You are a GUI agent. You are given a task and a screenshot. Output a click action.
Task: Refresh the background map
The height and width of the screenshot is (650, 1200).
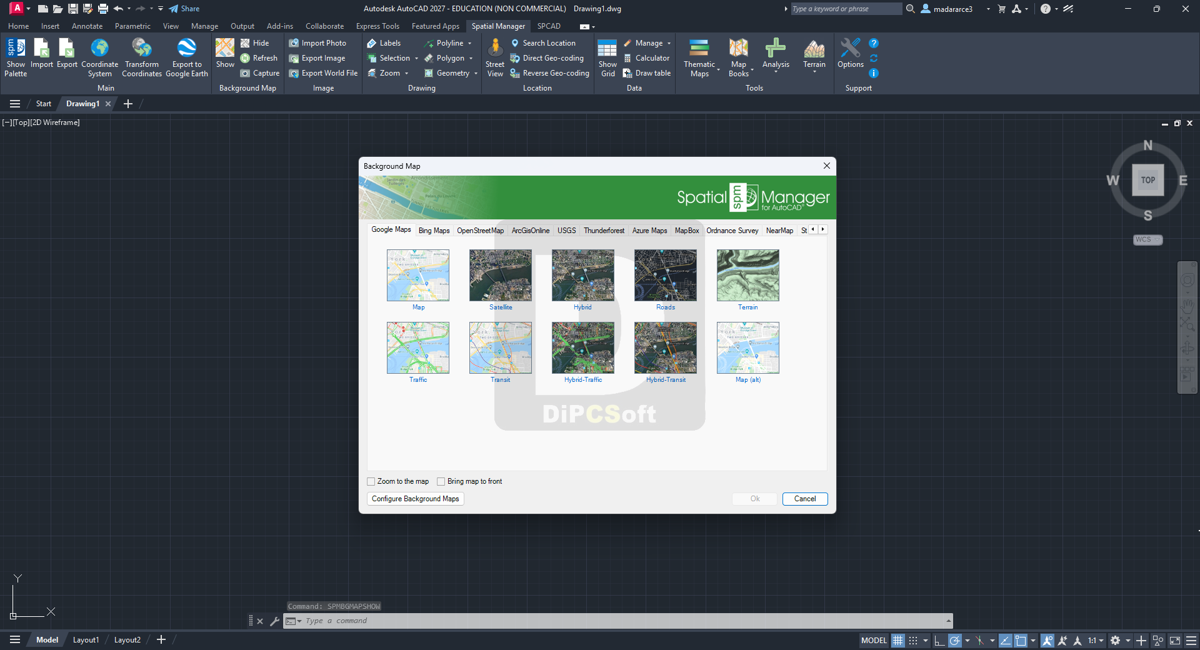259,58
